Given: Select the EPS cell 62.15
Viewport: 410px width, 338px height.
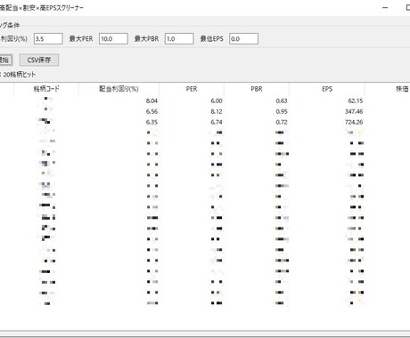Looking at the screenshot, I should click(356, 101).
